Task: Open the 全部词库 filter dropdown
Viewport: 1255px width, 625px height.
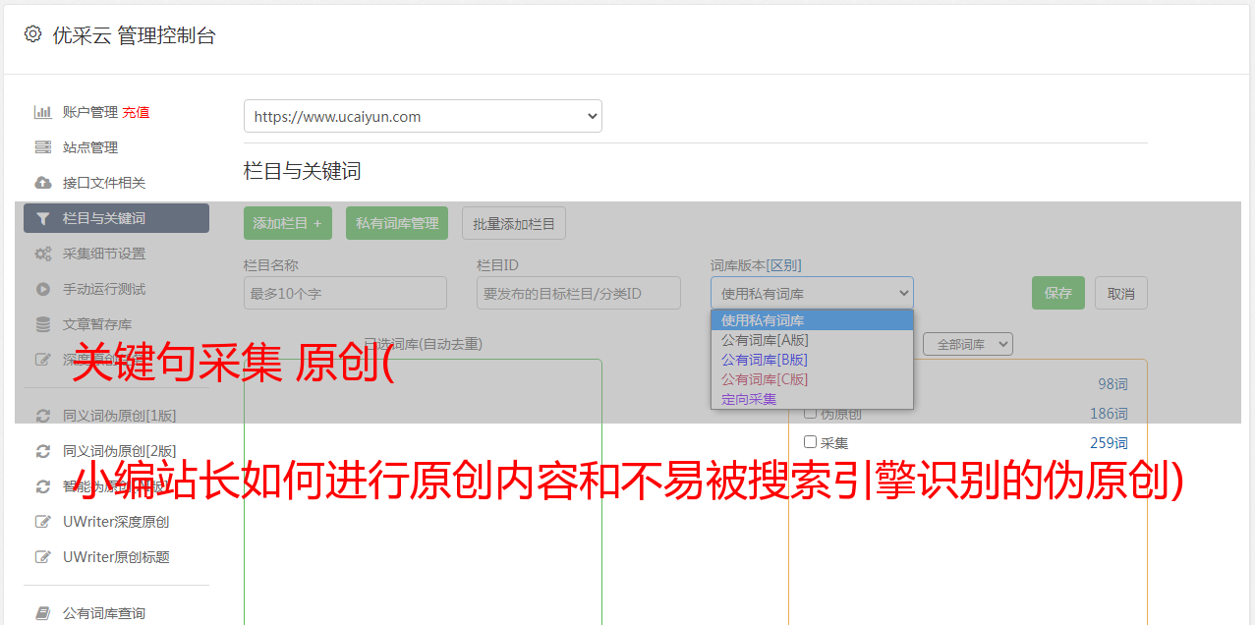Action: click(x=967, y=344)
